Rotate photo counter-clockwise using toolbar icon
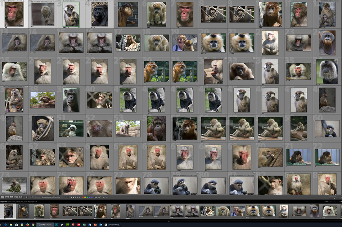Viewport: 342px width, 227px height. click(96, 197)
